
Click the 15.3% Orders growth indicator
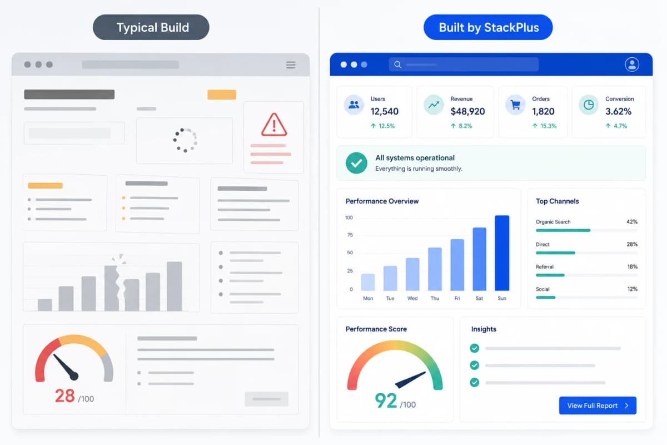tap(544, 126)
